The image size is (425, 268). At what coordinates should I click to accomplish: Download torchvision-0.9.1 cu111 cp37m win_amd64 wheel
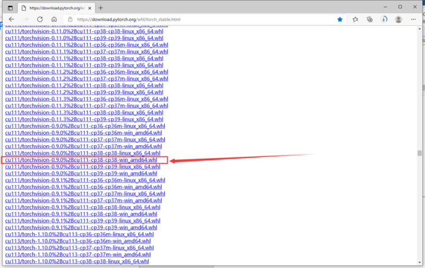[83, 201]
